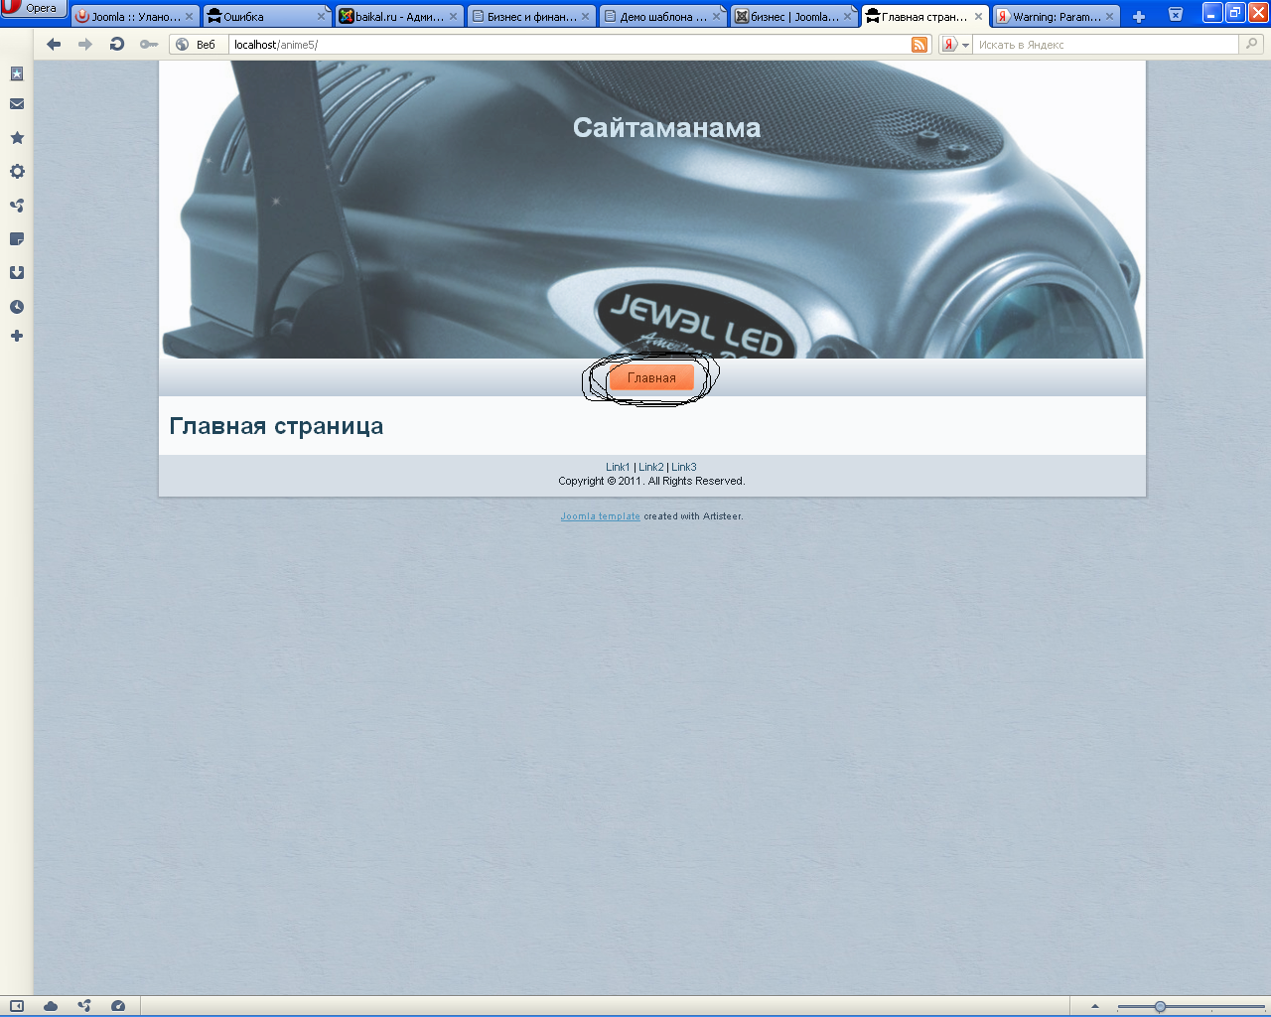
Task: Switch to the Ошибка tab
Action: point(267,17)
